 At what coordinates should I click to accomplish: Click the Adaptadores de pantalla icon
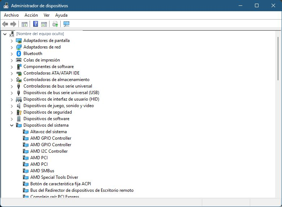19,41
